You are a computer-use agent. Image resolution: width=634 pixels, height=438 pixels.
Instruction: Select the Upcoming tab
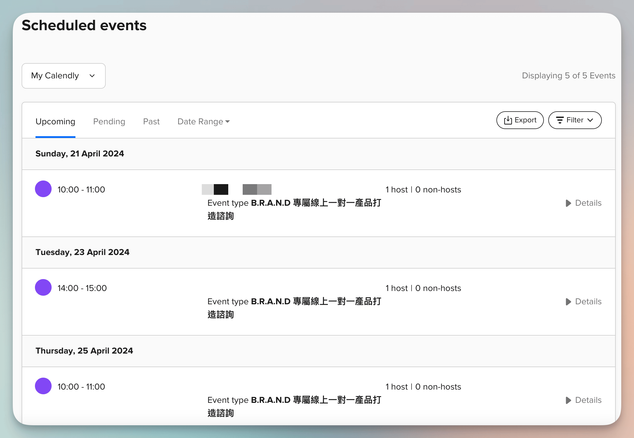(55, 121)
